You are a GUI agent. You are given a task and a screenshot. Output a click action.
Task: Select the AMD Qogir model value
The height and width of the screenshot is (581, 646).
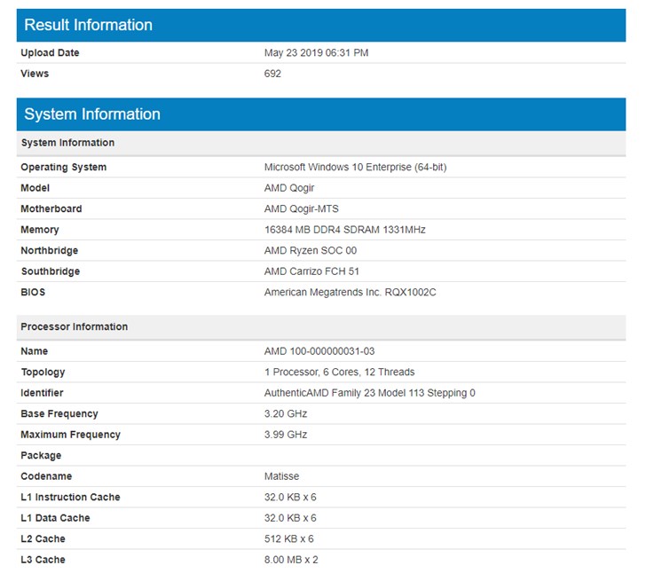coord(288,188)
